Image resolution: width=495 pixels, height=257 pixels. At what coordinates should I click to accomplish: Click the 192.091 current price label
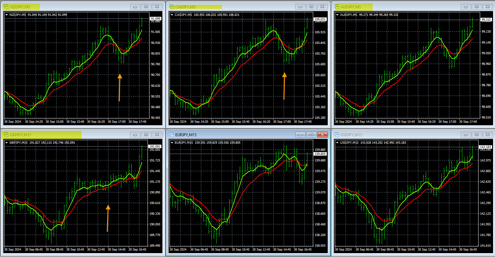pos(155,147)
